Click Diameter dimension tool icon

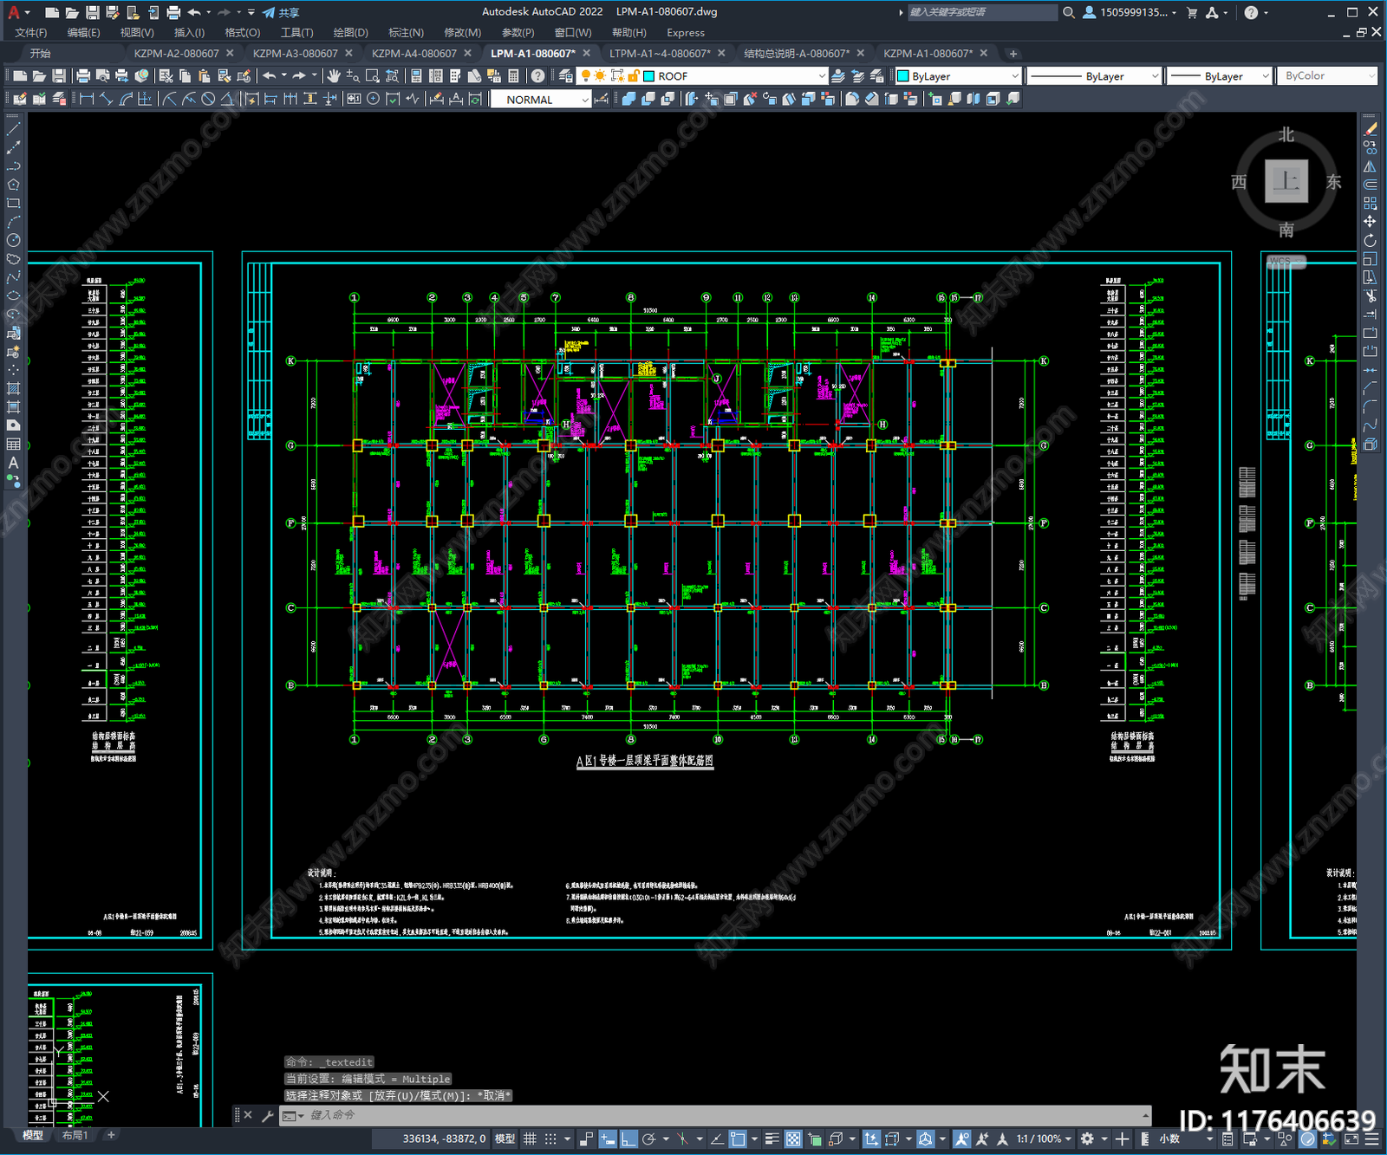coord(208,100)
